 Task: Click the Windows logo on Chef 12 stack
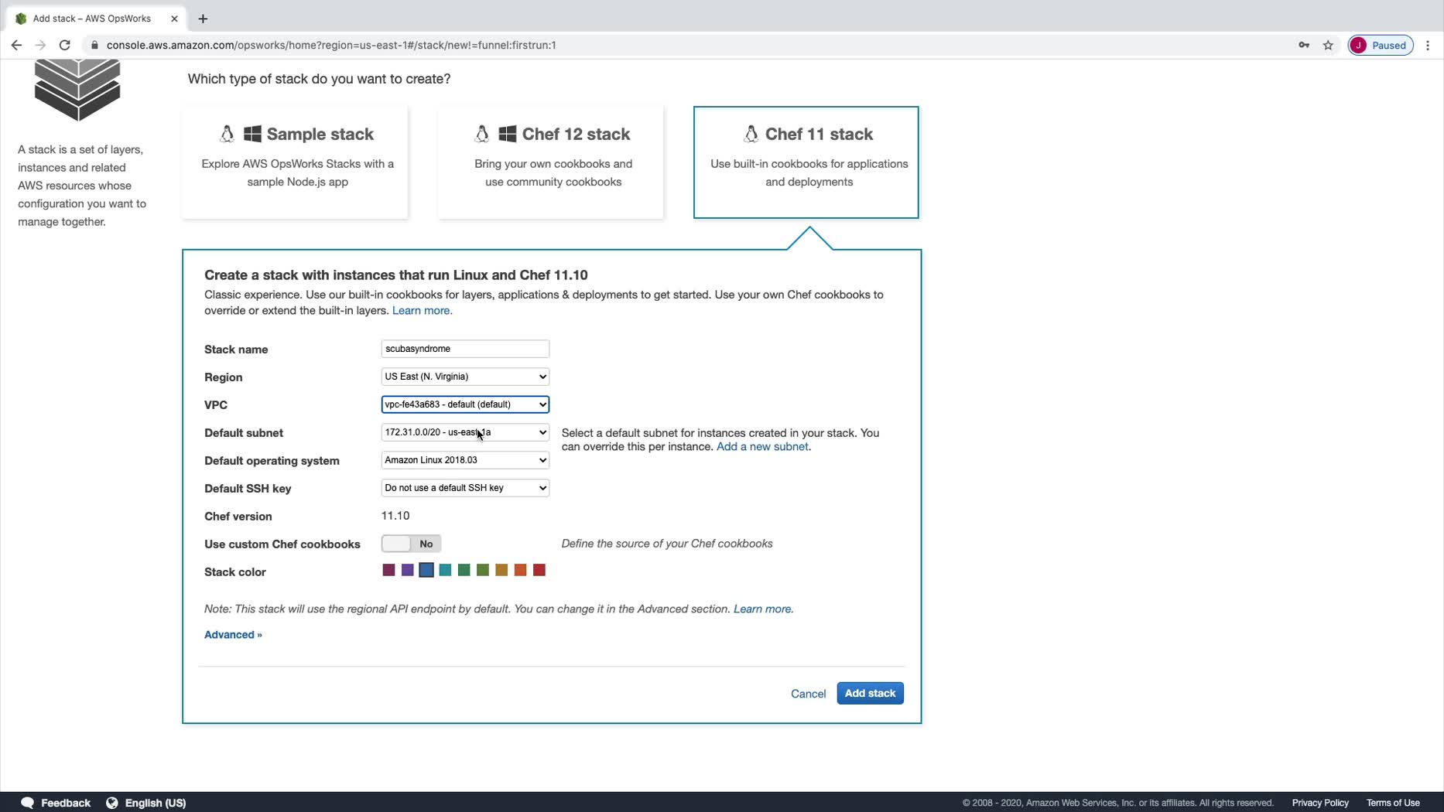(508, 134)
